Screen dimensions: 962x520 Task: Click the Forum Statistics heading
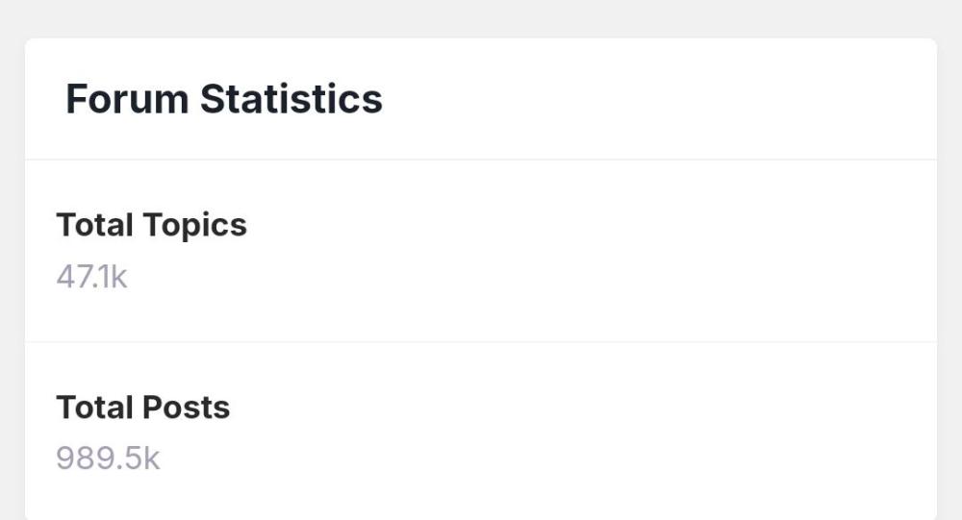pyautogui.click(x=223, y=99)
